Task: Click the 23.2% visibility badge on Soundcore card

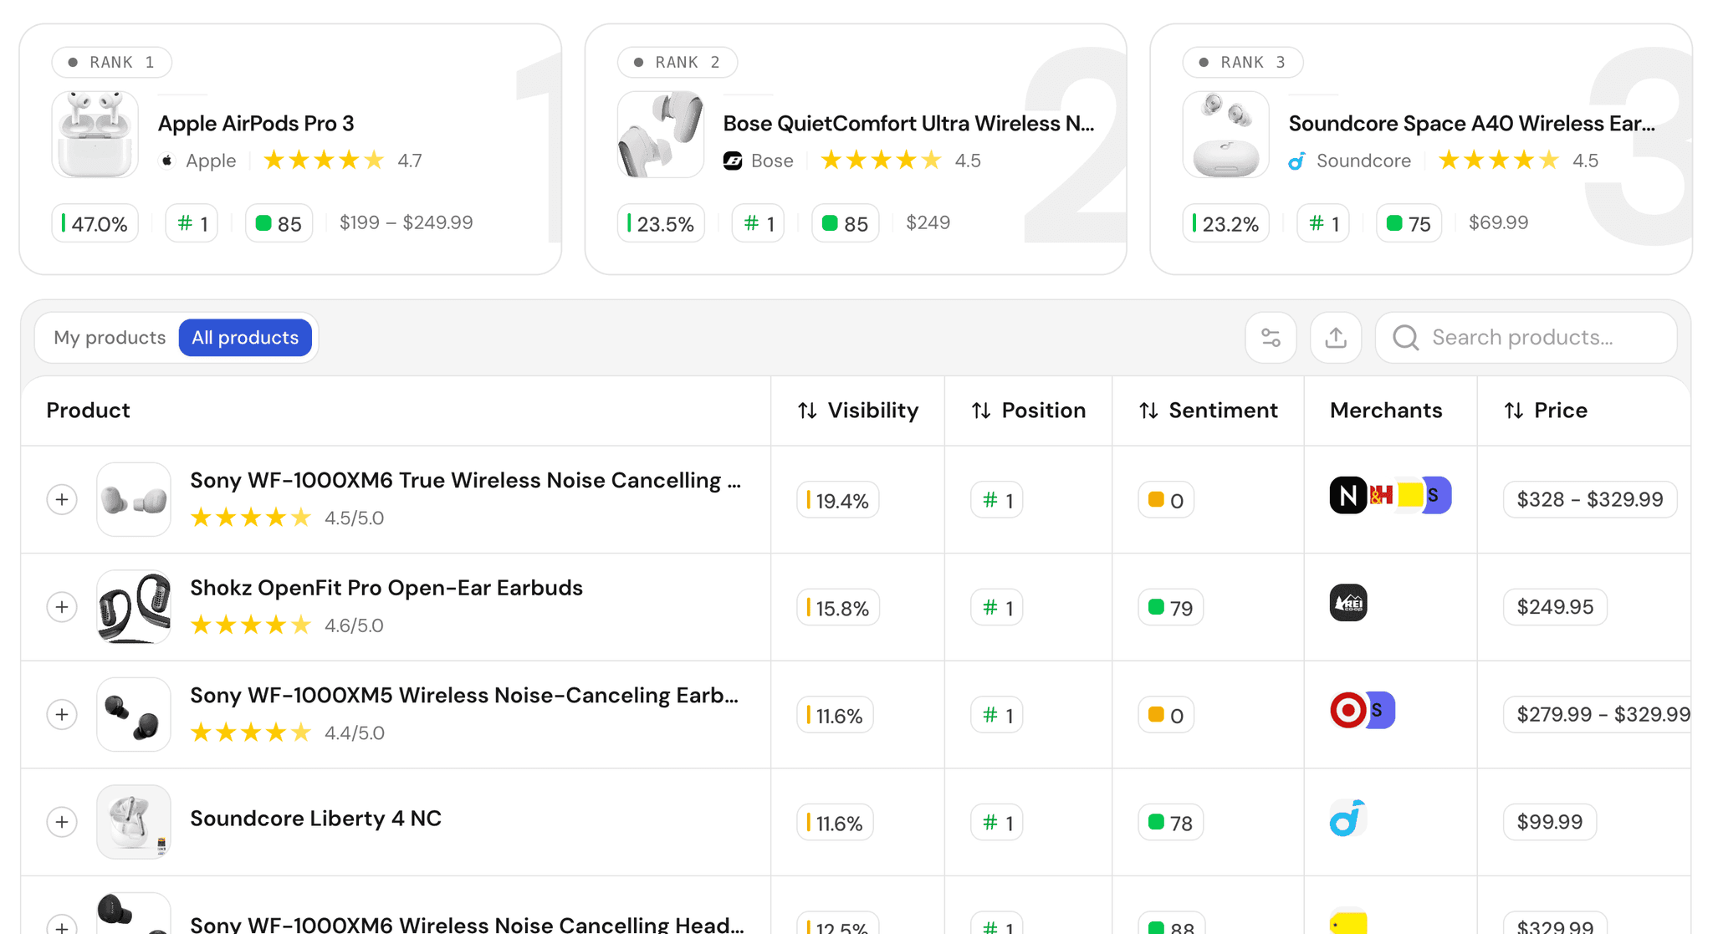Action: (x=1226, y=223)
